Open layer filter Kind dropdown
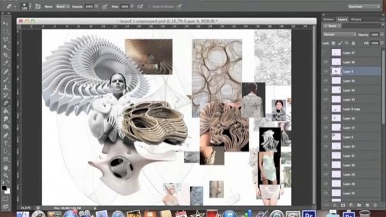 coord(332,26)
